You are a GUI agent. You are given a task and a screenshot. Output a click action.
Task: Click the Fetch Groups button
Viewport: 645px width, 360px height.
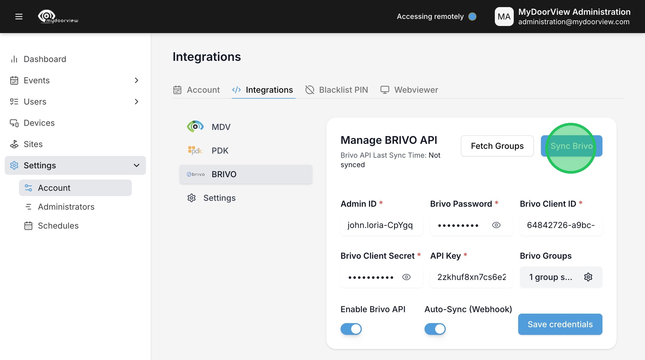point(497,146)
